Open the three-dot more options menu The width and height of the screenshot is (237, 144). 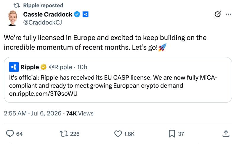pos(228,14)
